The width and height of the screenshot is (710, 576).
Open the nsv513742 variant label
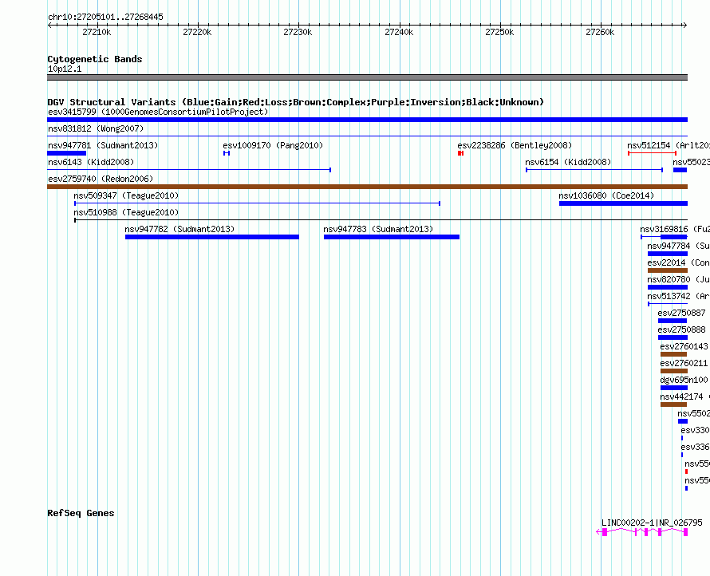pos(669,296)
